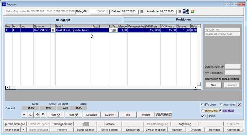Click the Angebot window title icon
The width and height of the screenshot is (247, 135).
pyautogui.click(x=4, y=4)
